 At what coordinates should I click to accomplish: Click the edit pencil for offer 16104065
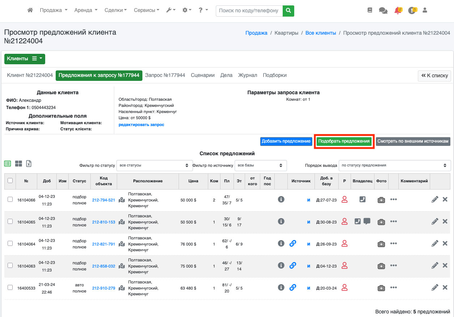click(435, 221)
